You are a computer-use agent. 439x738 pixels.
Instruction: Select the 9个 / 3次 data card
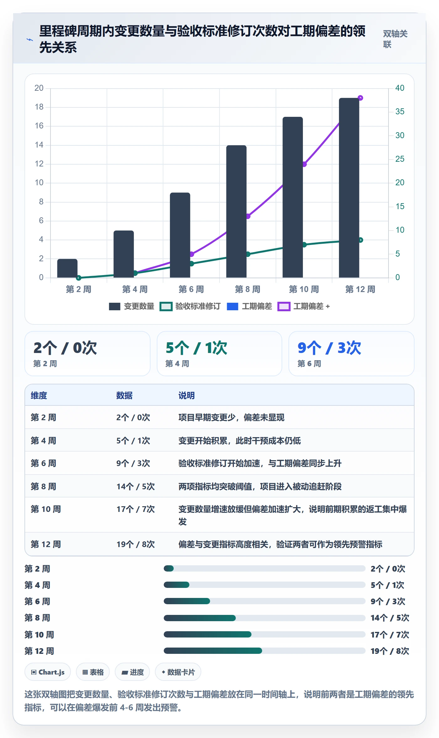click(352, 354)
